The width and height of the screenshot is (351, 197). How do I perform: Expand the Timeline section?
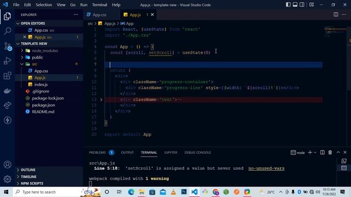49,176
